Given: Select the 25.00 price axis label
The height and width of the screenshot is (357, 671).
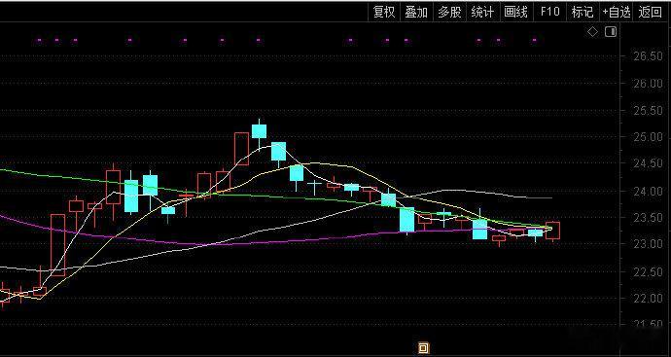Looking at the screenshot, I should 647,137.
